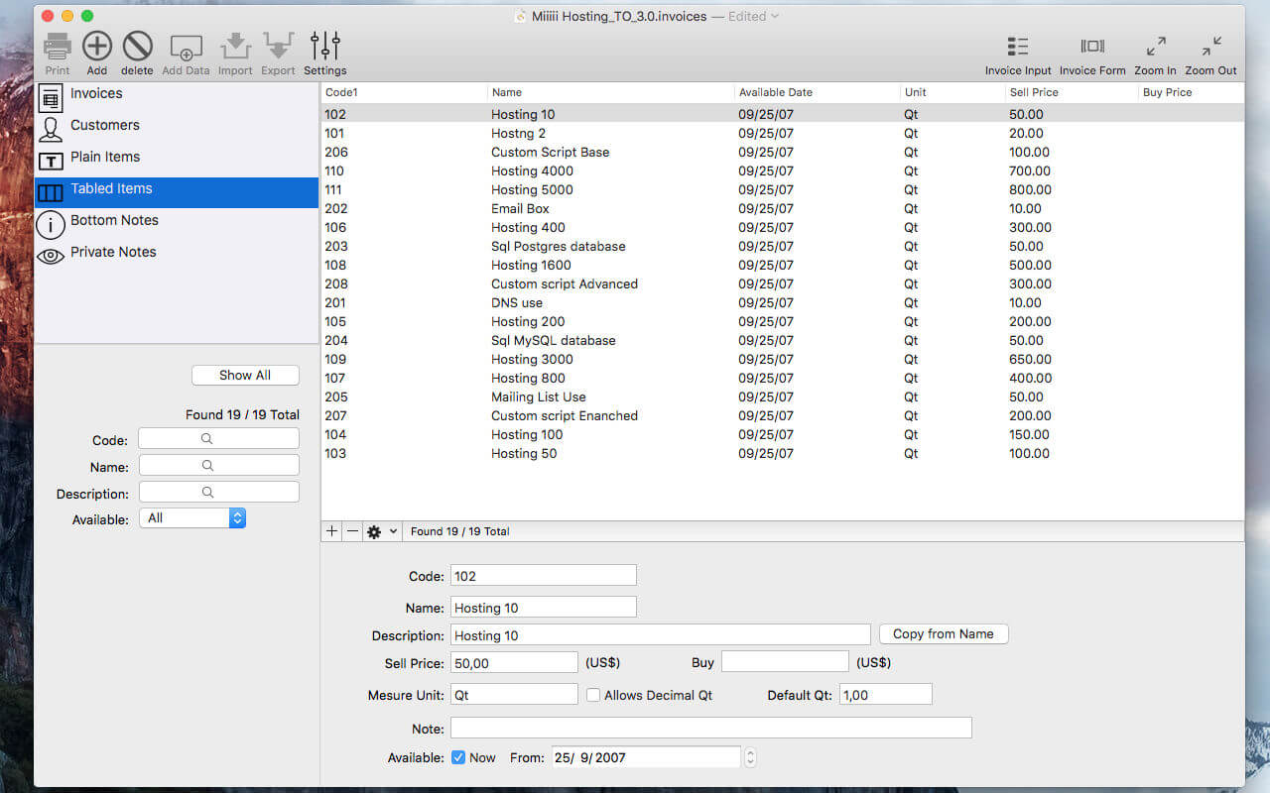Click the delete toolbar icon
Image resolution: width=1270 pixels, height=793 pixels.
pyautogui.click(x=137, y=46)
